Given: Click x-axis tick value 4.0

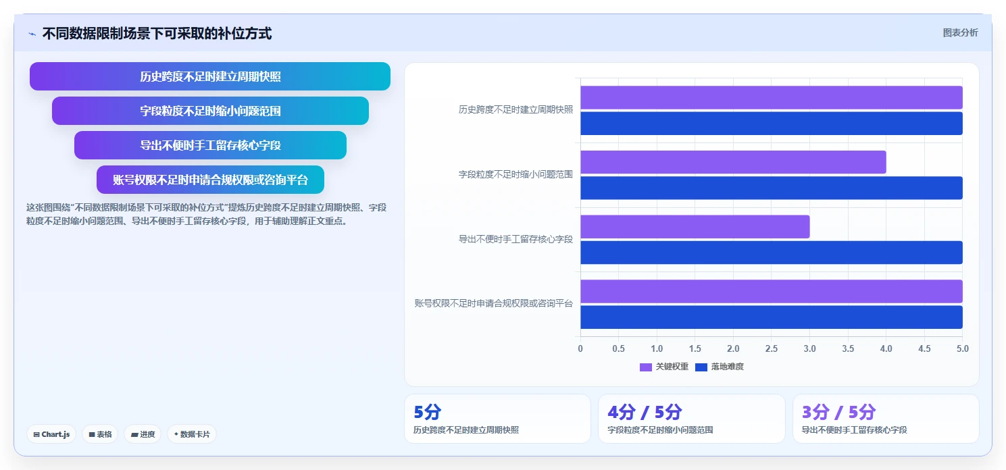Looking at the screenshot, I should tap(886, 348).
